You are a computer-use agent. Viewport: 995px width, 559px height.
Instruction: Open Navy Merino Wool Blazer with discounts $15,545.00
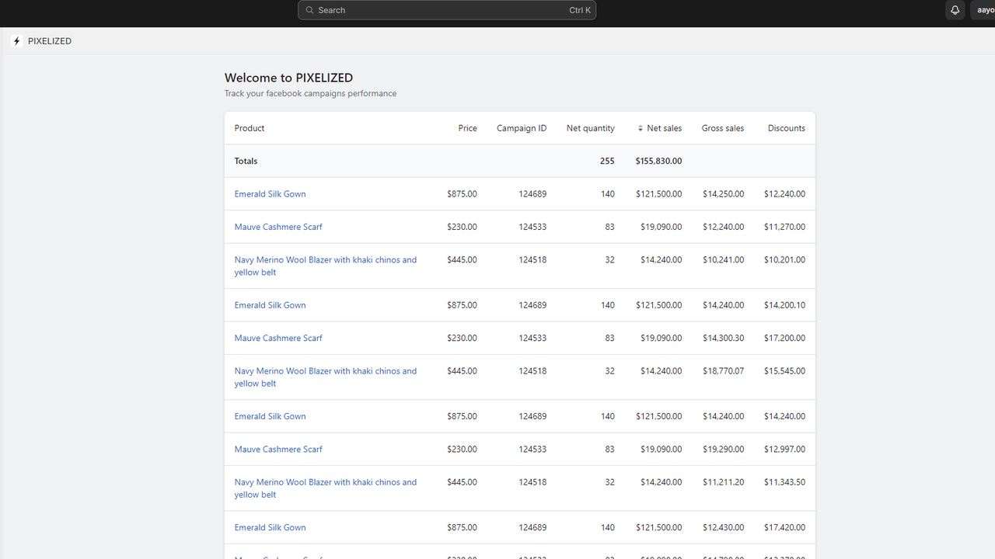coord(326,377)
